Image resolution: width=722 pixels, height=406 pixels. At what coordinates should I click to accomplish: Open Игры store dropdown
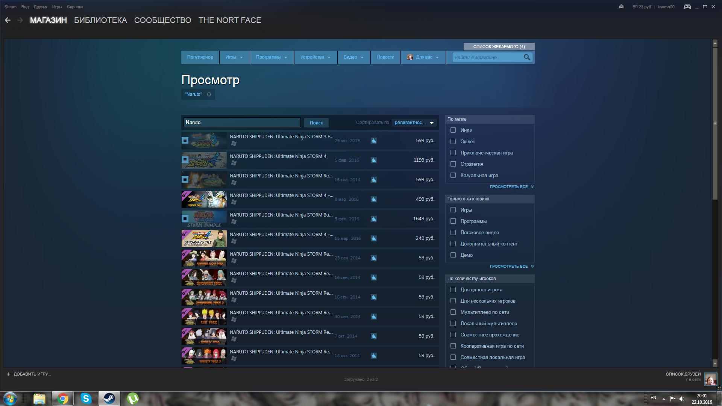coord(234,57)
